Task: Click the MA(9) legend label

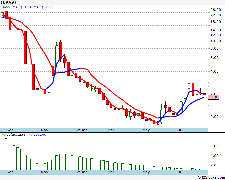Action: coord(17,7)
